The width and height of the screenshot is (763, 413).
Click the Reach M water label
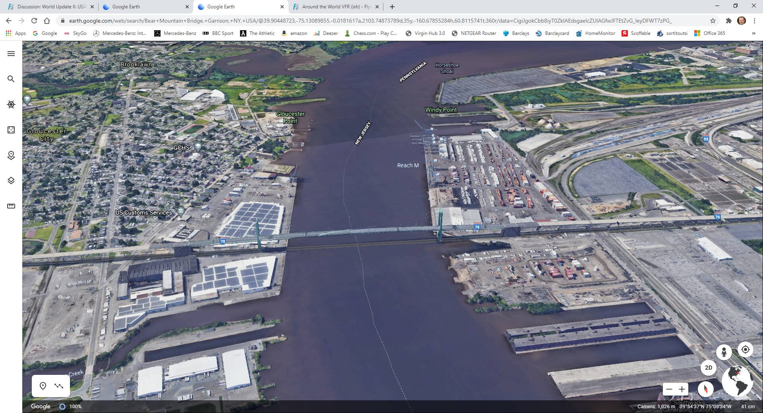408,165
